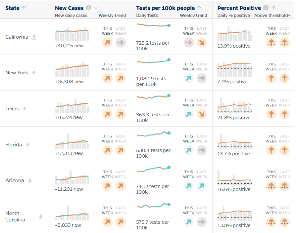This screenshot has width=296, height=233.
Task: Sort table by State column arrow
Action: pos(24,8)
